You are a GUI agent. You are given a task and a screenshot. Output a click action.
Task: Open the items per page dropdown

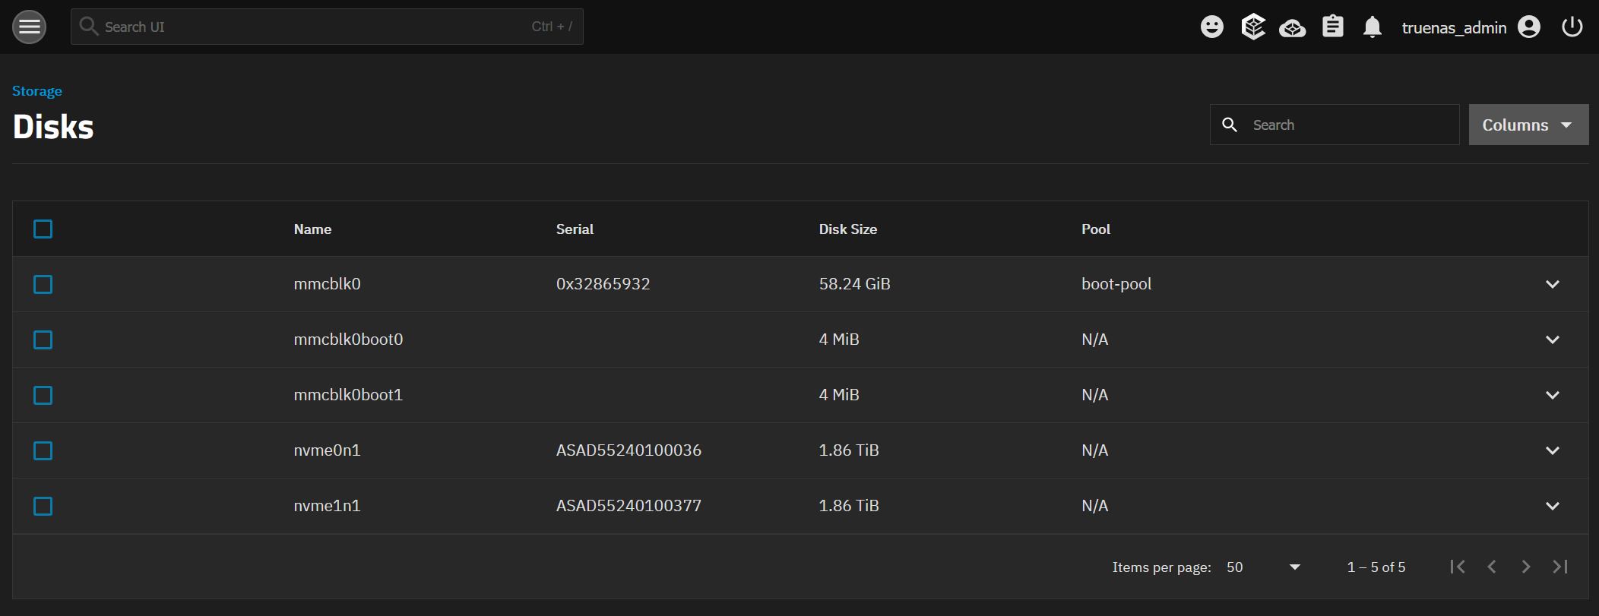point(1263,567)
